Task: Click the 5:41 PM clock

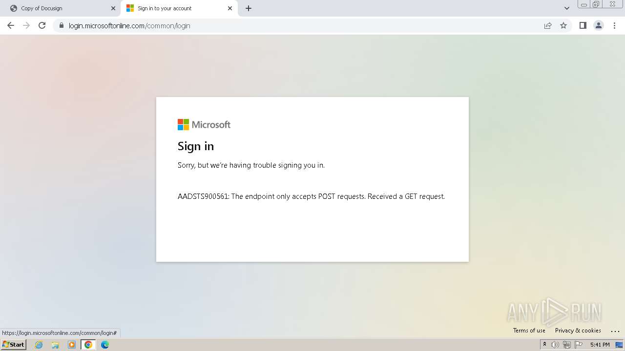Action: (600, 345)
